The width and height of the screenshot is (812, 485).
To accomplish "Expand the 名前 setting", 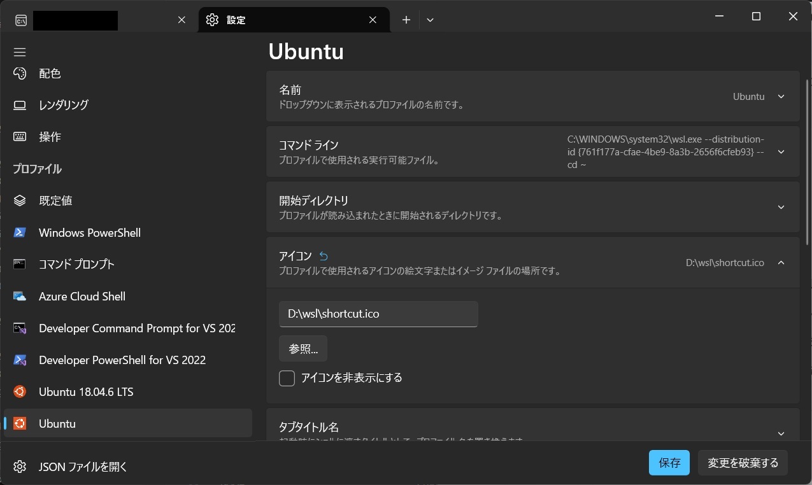I will click(x=781, y=97).
